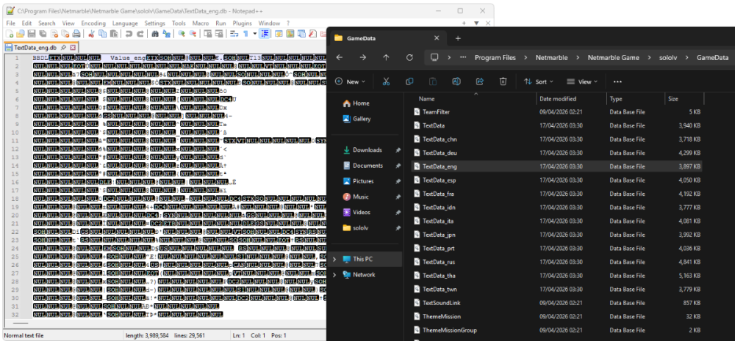Viewport: 735px width, 341px height.
Task: Click the Explorer Cut scissors icon
Action: pos(386,81)
